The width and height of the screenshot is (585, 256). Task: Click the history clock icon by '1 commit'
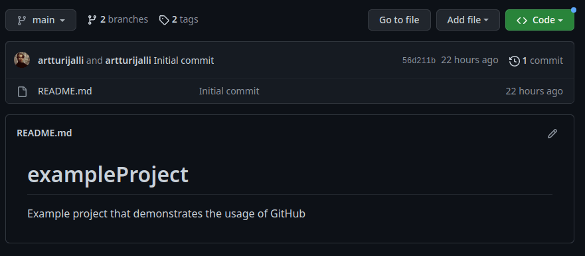point(514,61)
